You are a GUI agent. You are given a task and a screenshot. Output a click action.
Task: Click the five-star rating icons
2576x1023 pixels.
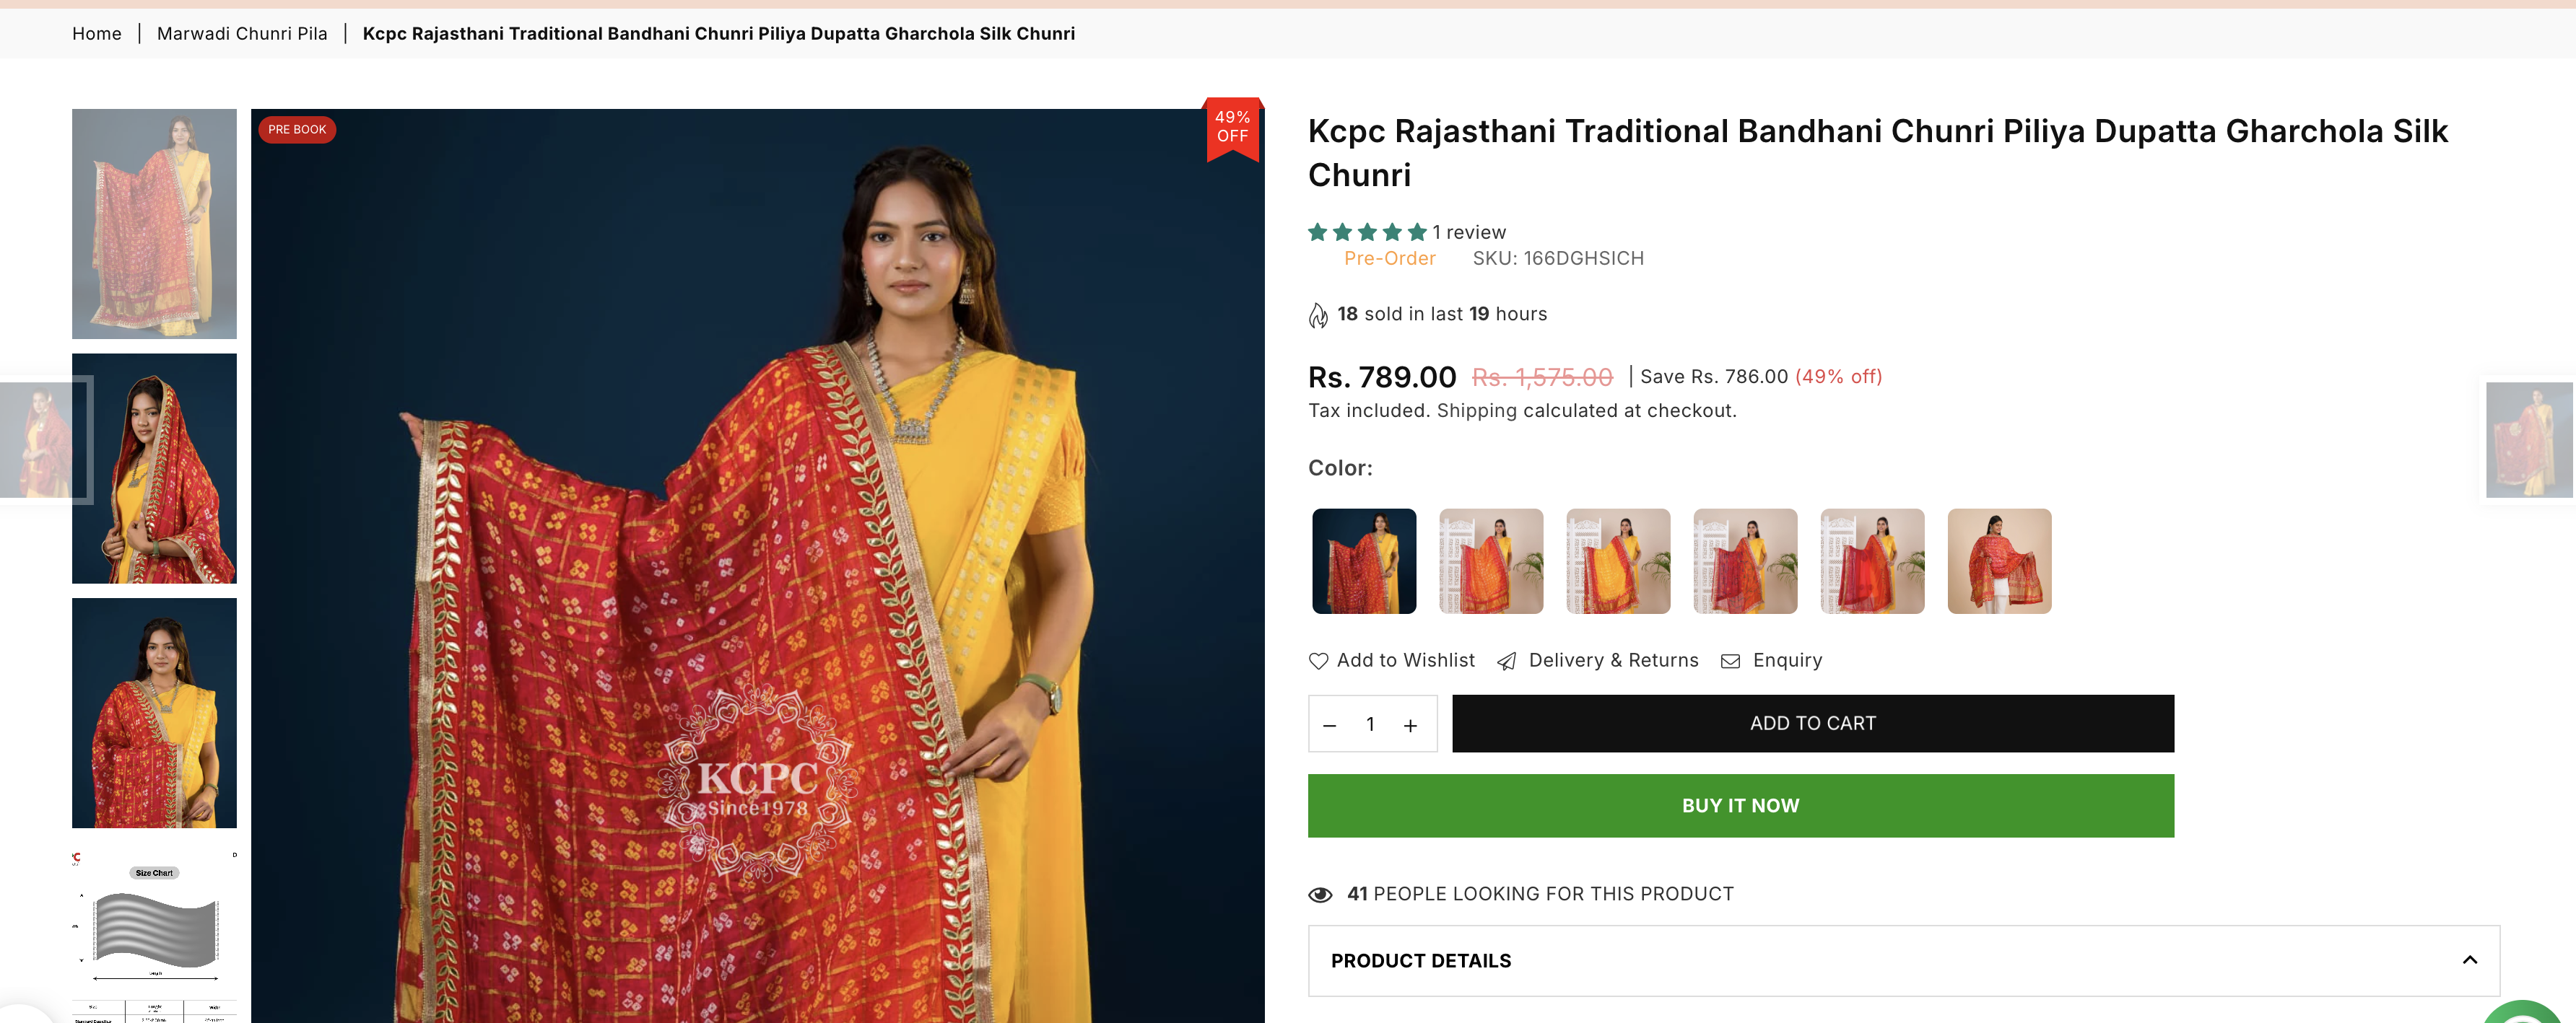click(1366, 233)
